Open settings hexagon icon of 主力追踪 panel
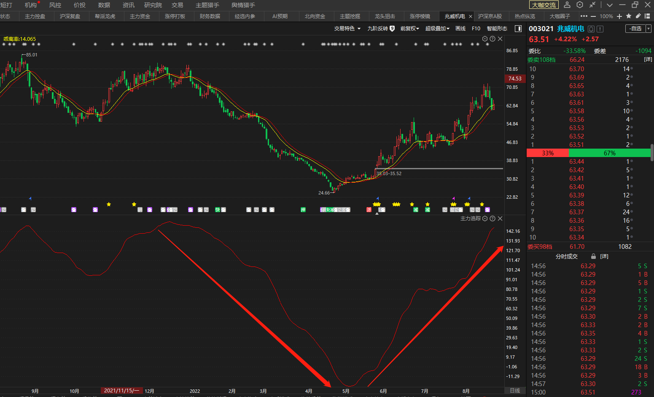The image size is (654, 397). pos(485,218)
